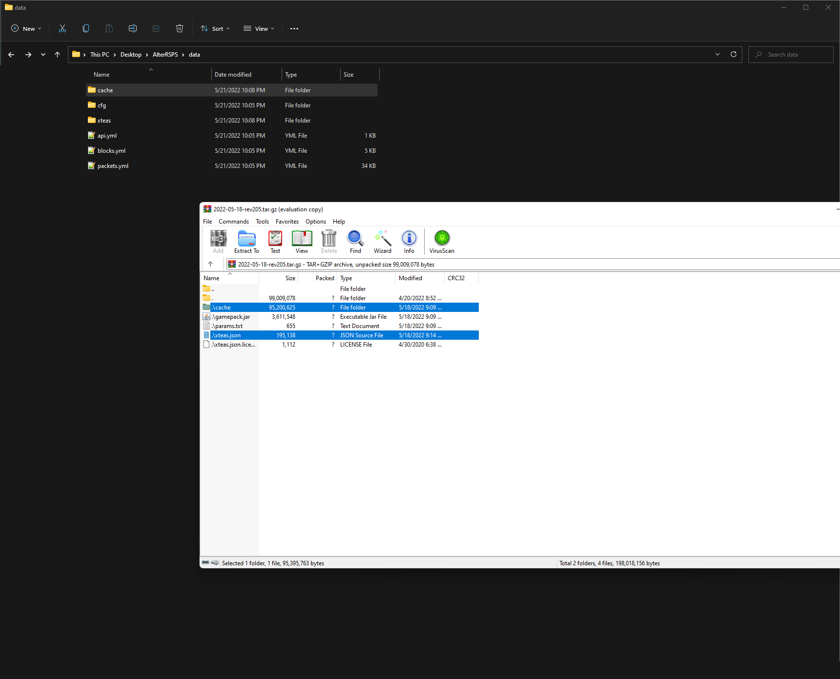The image size is (840, 679).
Task: Expand This PC breadcrumb chevron
Action: (x=115, y=55)
